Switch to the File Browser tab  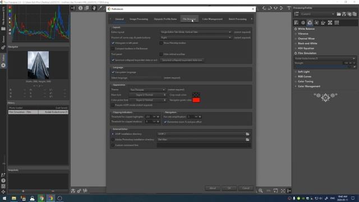[x=190, y=19]
